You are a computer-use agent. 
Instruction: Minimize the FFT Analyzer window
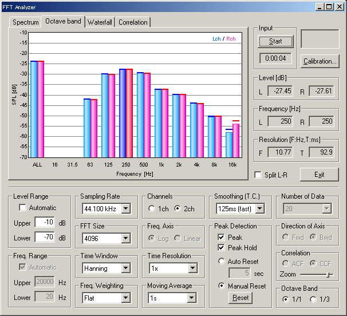[319, 7]
